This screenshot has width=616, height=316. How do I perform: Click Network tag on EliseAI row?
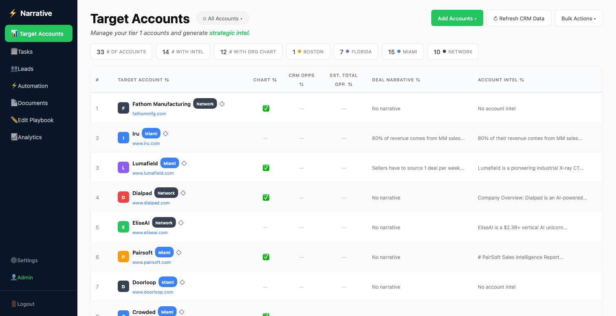(164, 223)
